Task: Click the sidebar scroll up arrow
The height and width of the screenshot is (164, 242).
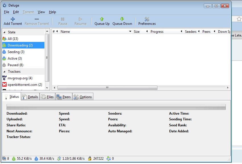Action: pos(47,31)
